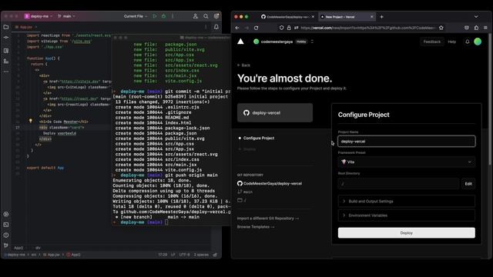
Task: Click the Run button in WebStorm toolbar
Action: point(155,16)
